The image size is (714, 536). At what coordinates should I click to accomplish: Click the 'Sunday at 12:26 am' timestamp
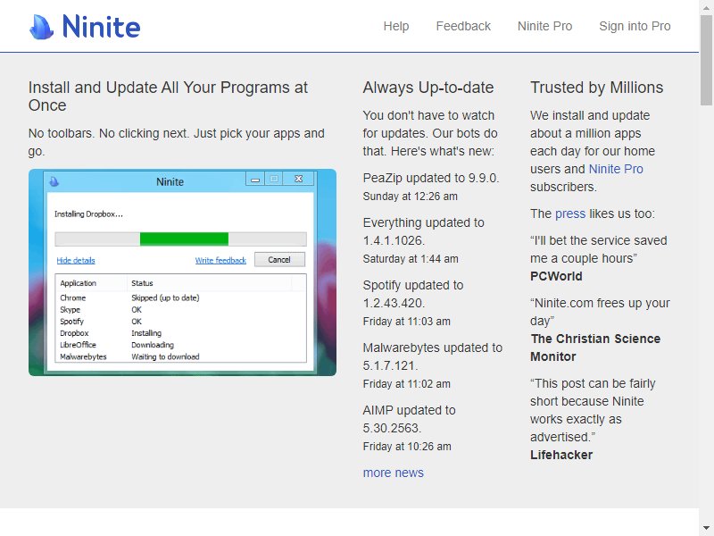410,197
